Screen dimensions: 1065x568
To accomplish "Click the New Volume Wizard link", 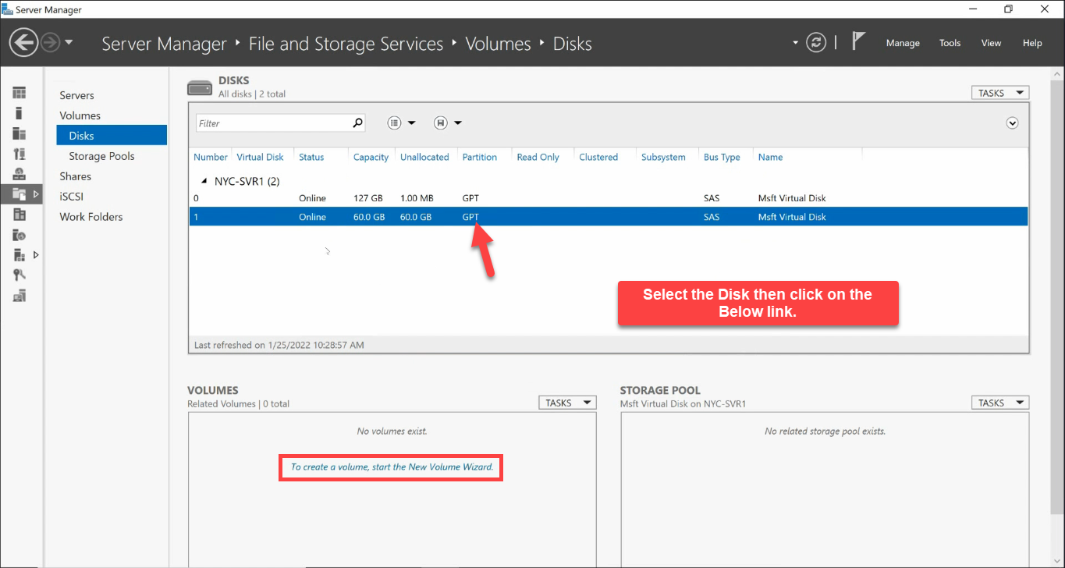I will tap(392, 467).
